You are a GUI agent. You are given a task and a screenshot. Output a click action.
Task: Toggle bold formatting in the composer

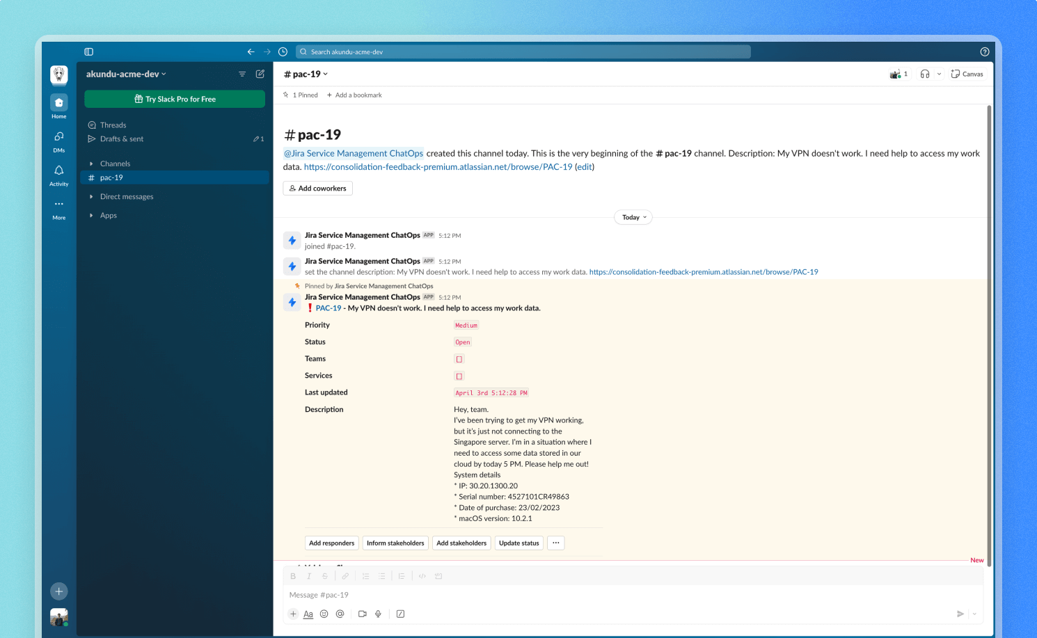click(x=293, y=575)
